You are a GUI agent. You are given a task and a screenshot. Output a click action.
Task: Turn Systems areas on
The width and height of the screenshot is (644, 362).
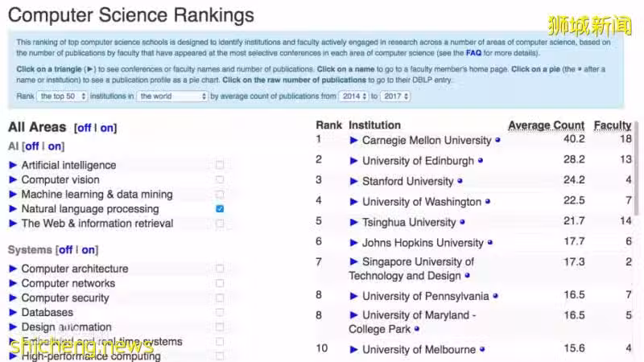click(x=88, y=249)
